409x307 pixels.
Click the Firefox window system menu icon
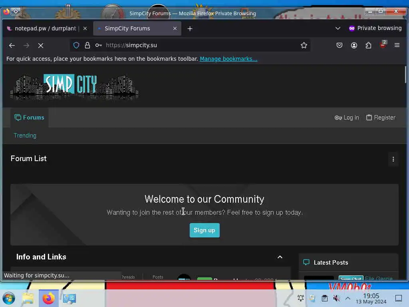(x=6, y=12)
